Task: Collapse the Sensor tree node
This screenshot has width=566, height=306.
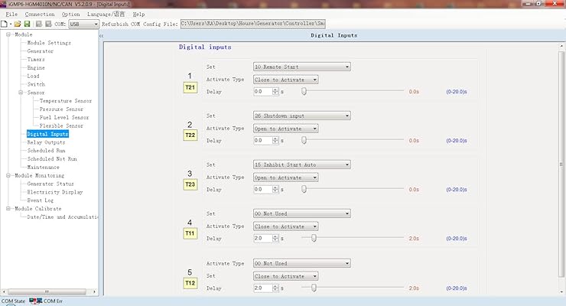Action: coord(21,93)
